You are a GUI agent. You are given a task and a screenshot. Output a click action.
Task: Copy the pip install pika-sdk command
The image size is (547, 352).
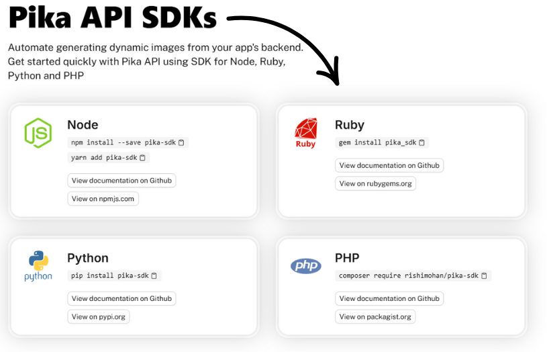(154, 275)
